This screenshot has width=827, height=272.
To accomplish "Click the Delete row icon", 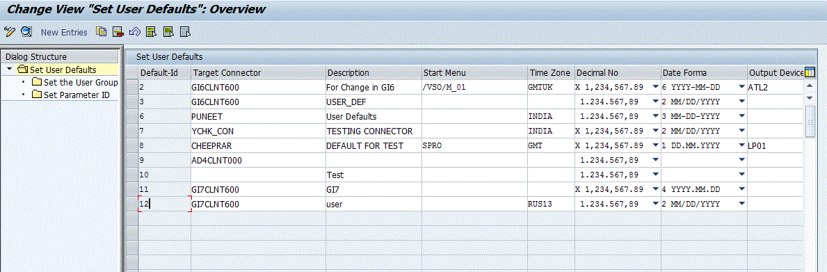I will 118,31.
